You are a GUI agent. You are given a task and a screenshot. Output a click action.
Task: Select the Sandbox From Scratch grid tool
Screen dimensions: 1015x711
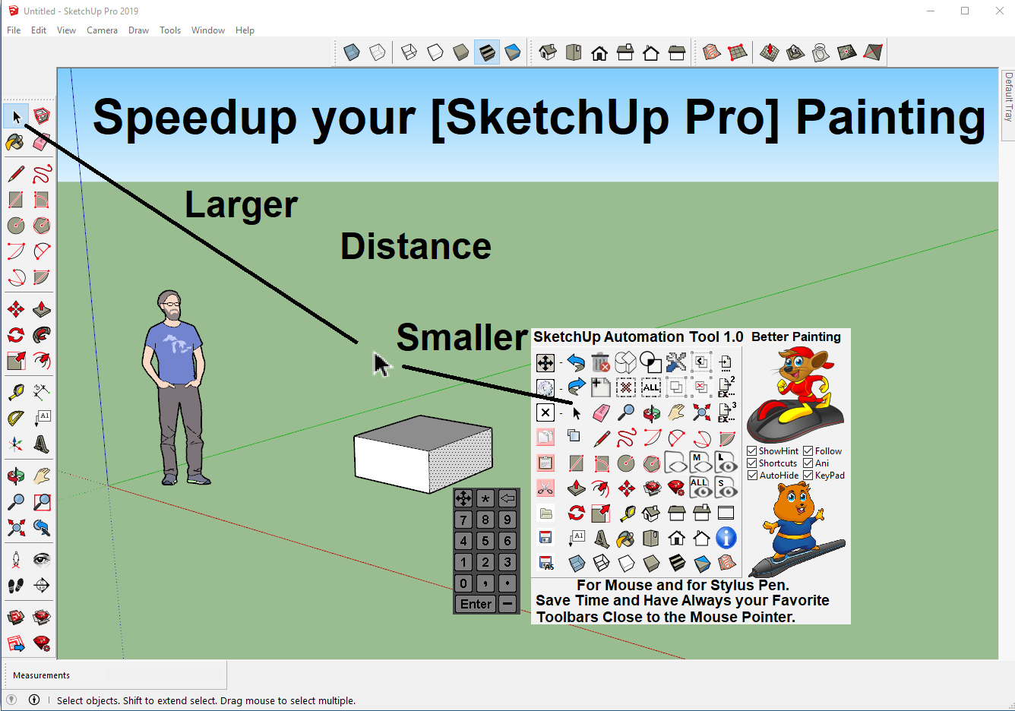click(x=738, y=52)
